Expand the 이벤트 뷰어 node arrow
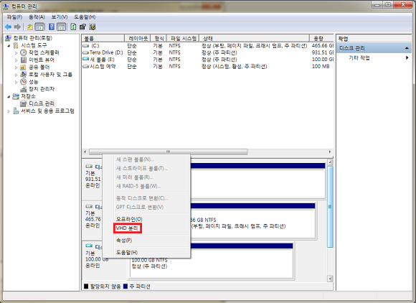Image resolution: width=416 pixels, height=303 pixels. pos(16,60)
